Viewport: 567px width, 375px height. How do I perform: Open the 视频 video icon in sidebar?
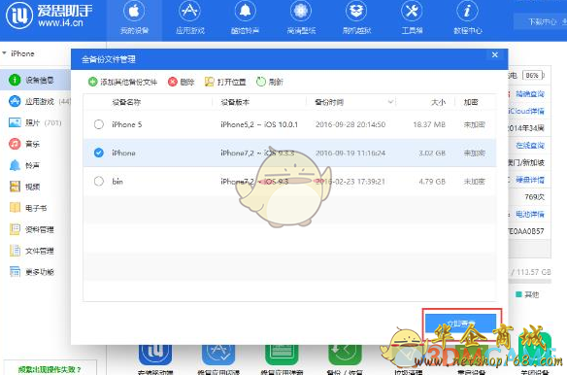point(15,187)
